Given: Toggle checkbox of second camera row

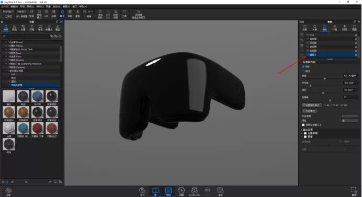Looking at the screenshot, I should (308, 39).
